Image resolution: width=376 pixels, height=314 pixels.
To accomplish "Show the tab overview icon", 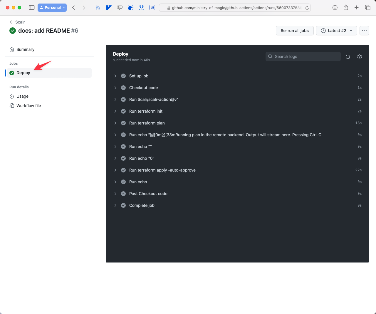I will point(367,8).
